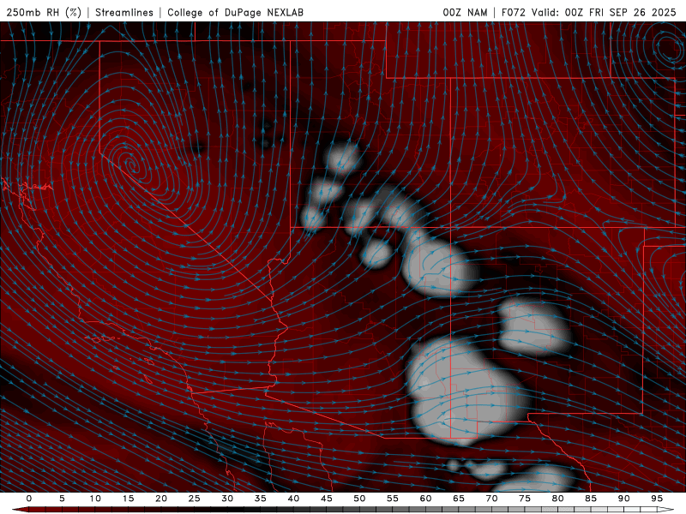Click the '10' colorbar label
686x514 pixels.
tap(95, 499)
